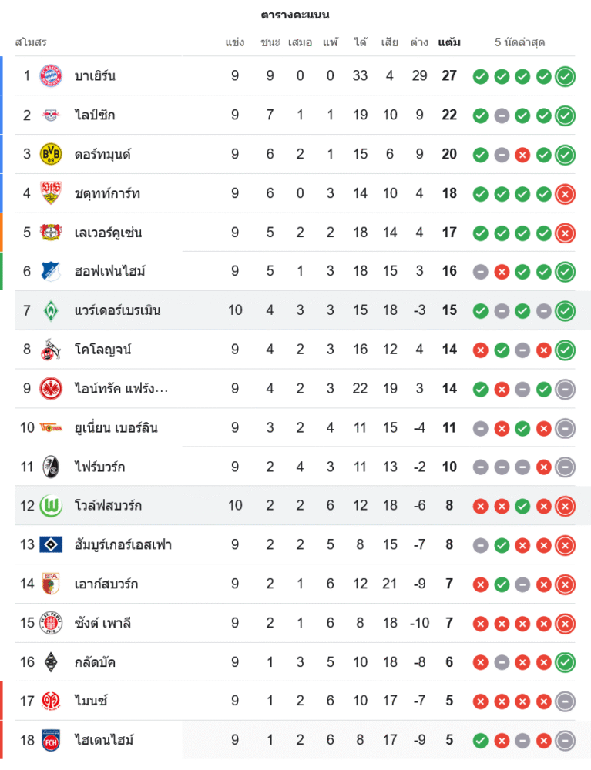
Task: Click Stuttgart's latest match loss indicator
Action: [x=565, y=193]
